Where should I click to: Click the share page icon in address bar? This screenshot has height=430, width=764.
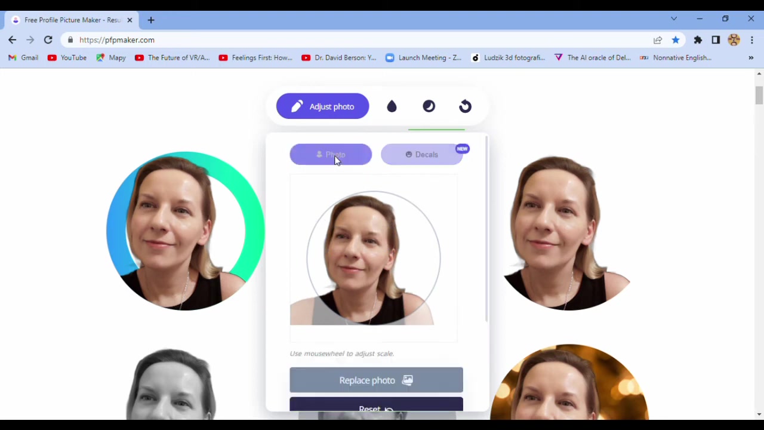tap(658, 40)
